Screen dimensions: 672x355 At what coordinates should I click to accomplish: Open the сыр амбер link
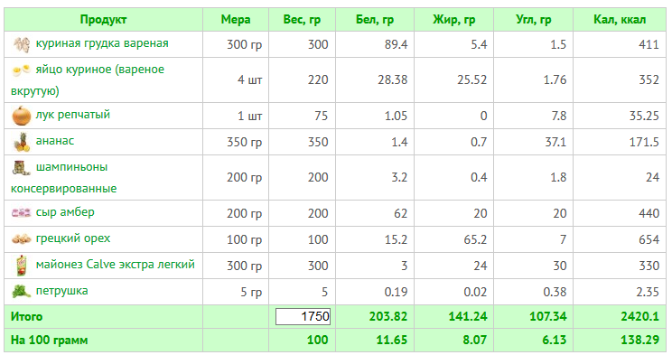pos(65,212)
